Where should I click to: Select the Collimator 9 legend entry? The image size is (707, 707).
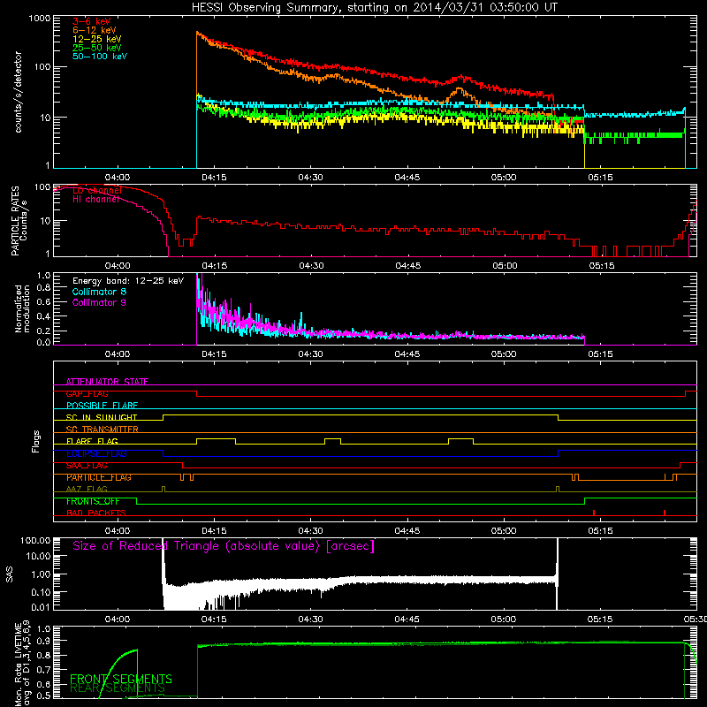click(x=99, y=302)
